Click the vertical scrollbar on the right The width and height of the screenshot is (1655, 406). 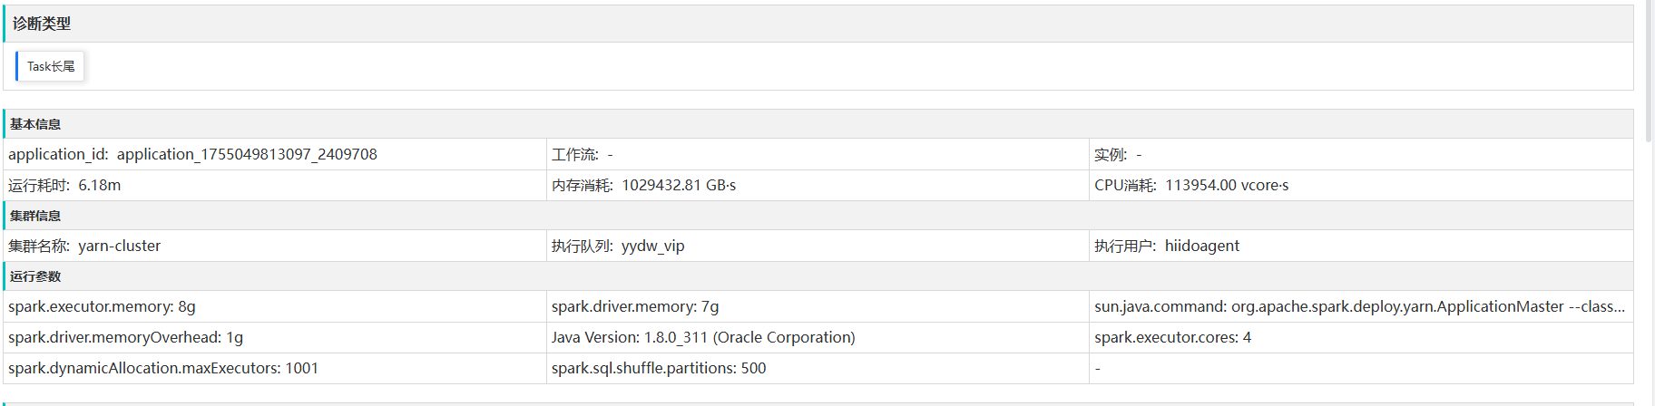pos(1649,72)
